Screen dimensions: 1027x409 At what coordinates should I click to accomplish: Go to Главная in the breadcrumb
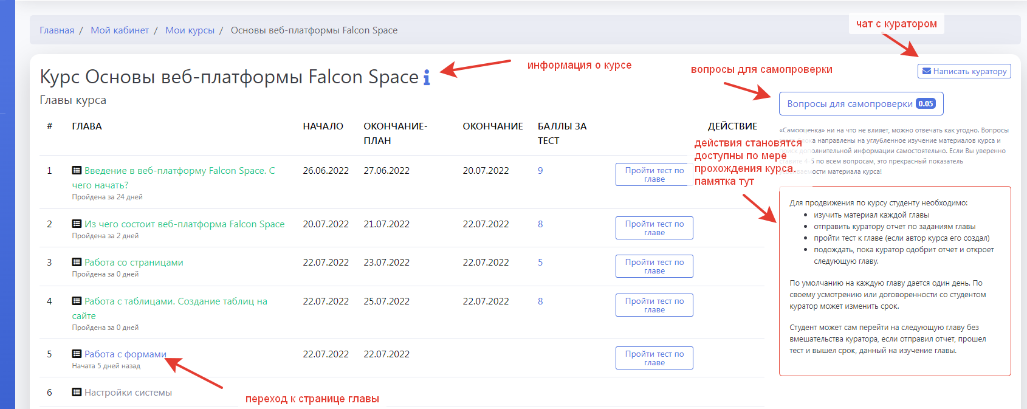57,30
